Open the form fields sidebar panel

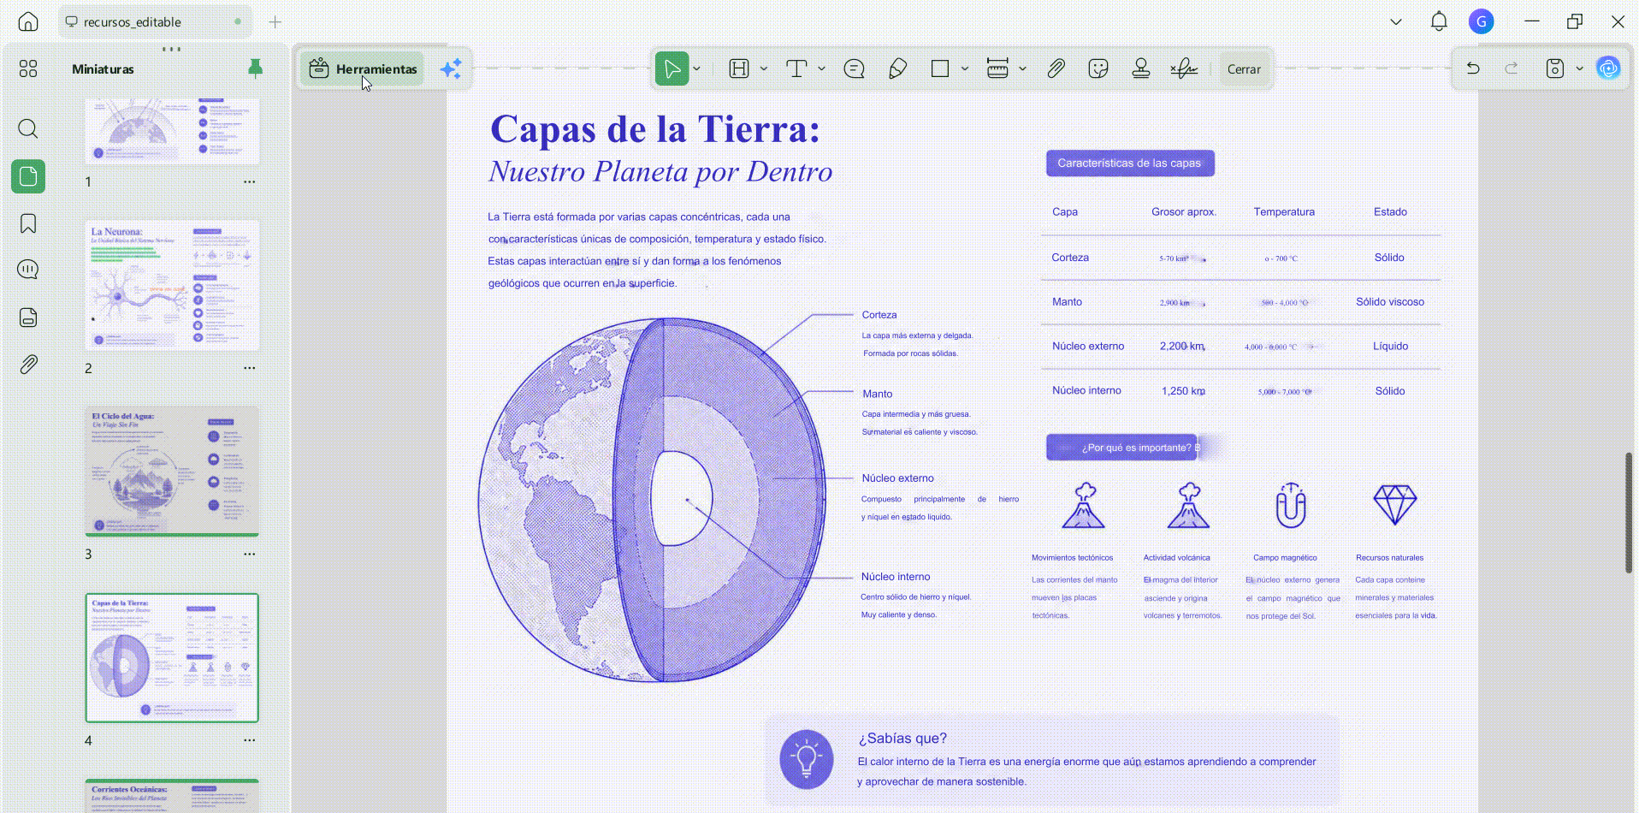(x=28, y=317)
